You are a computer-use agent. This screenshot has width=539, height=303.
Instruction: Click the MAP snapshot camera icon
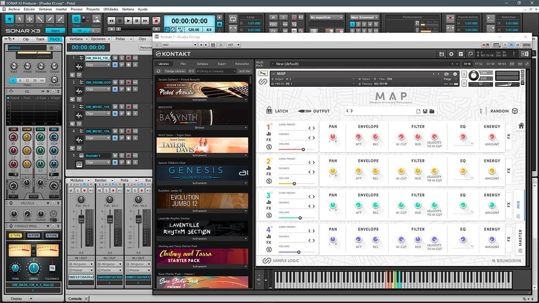(x=446, y=74)
